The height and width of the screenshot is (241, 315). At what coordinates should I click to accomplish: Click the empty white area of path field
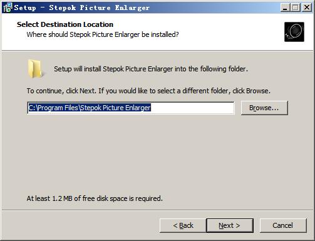[192, 108]
